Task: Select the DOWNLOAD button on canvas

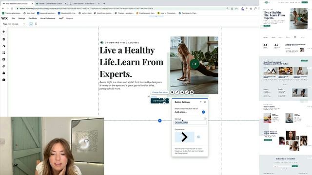Action: pyautogui.click(x=160, y=101)
